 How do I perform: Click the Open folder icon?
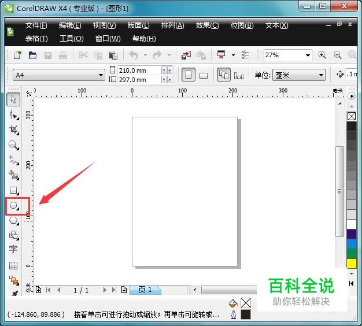tap(32, 55)
